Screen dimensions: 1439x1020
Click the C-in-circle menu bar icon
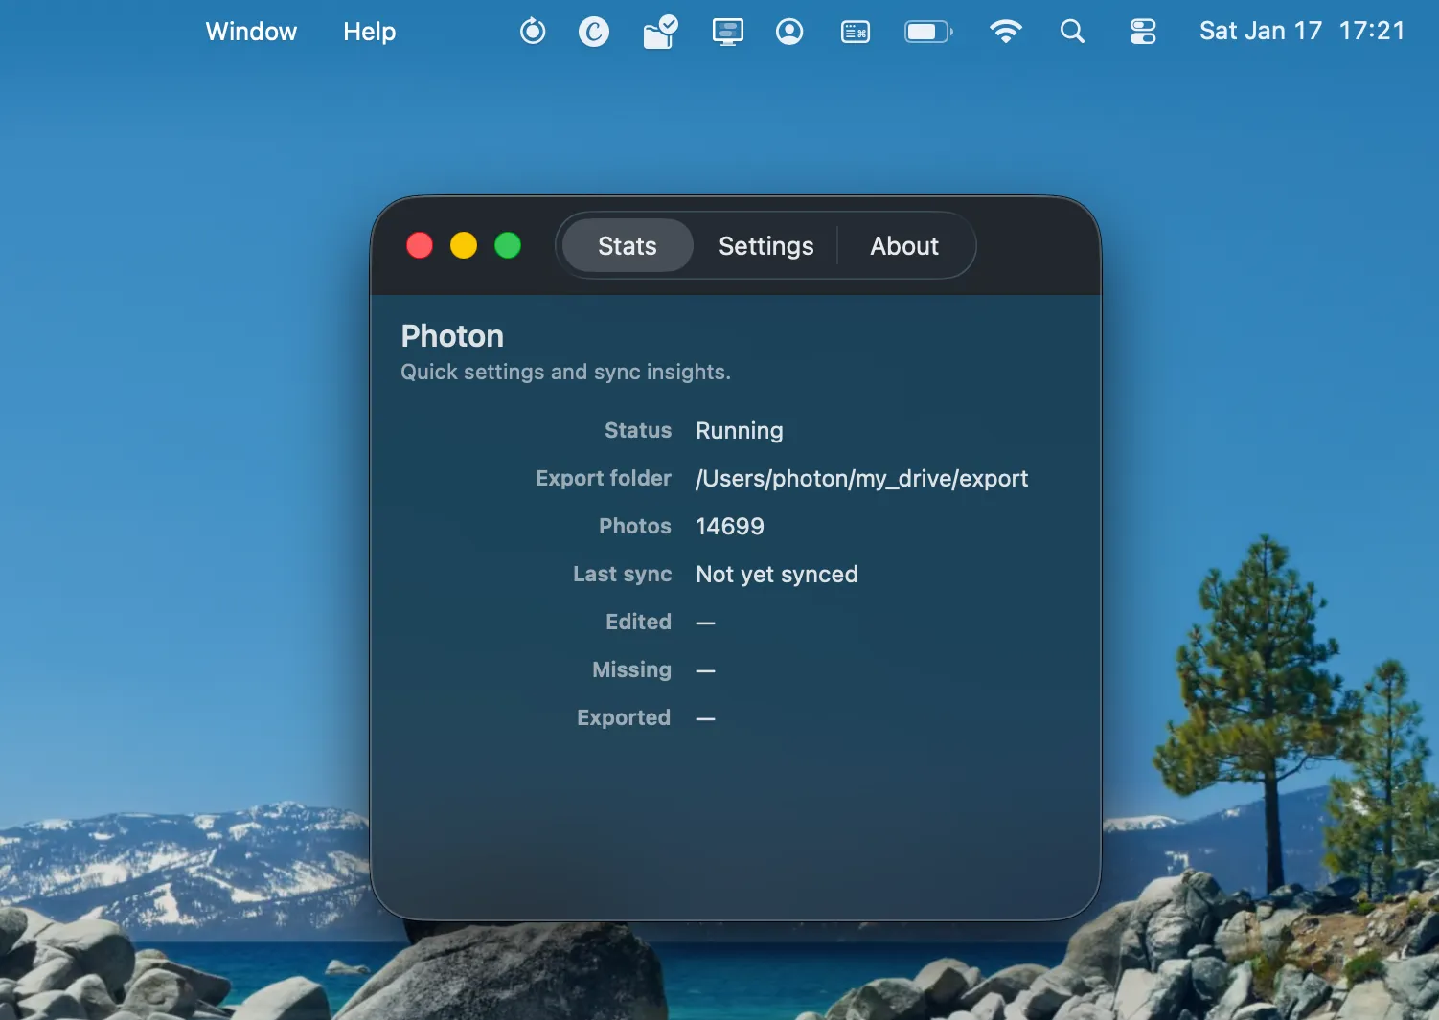[x=594, y=32]
